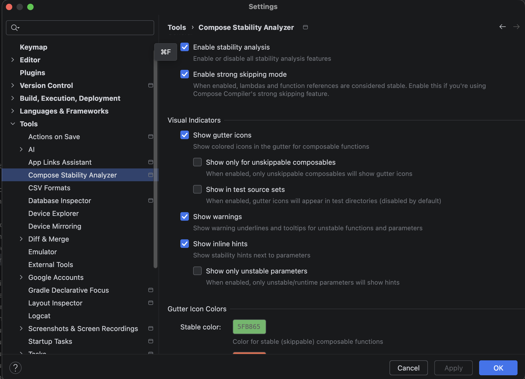Select Gradle Declarative Focus settings

click(69, 290)
